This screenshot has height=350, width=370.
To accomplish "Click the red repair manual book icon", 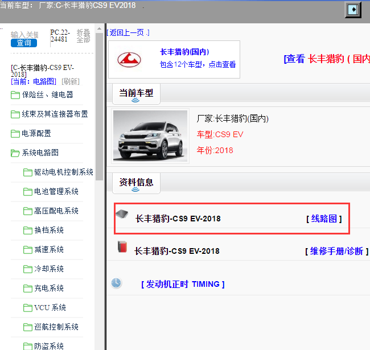I will pyautogui.click(x=122, y=246).
